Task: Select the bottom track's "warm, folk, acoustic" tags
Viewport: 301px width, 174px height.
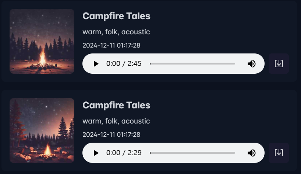Action: pos(116,121)
